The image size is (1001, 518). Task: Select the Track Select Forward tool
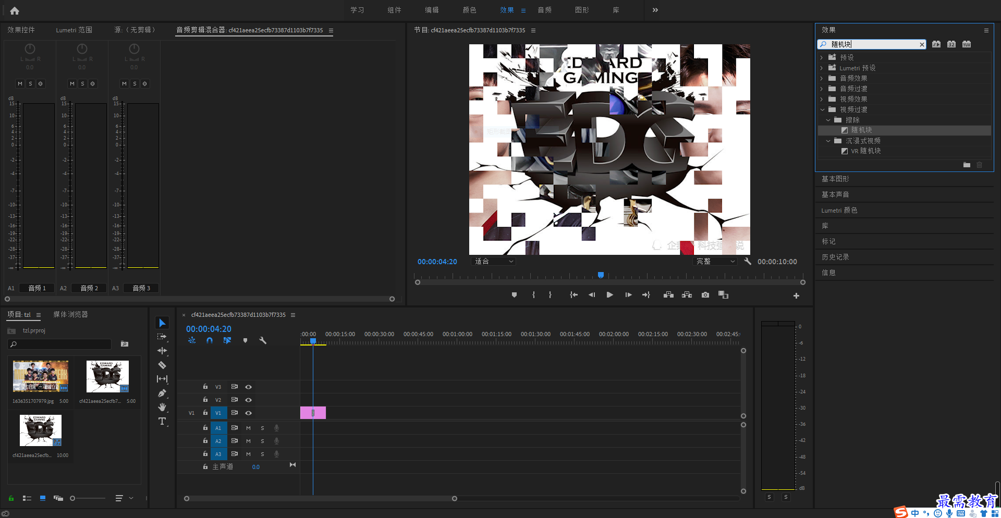(x=162, y=337)
